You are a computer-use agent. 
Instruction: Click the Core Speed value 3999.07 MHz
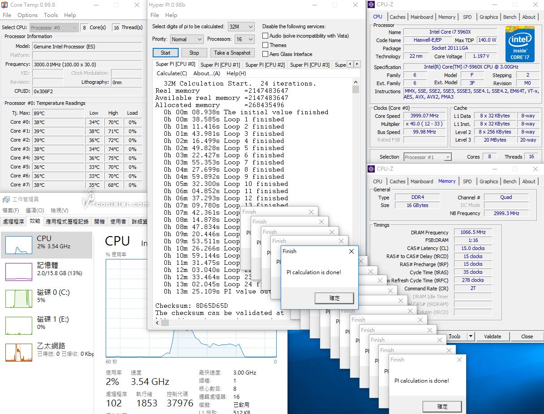(424, 116)
